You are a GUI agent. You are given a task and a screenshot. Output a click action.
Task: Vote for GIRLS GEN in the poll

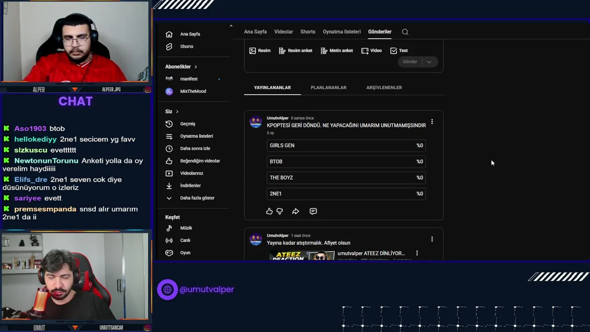[x=346, y=145]
